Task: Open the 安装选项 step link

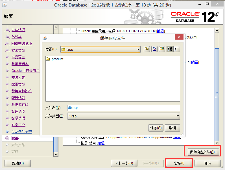Action: tap(18, 30)
